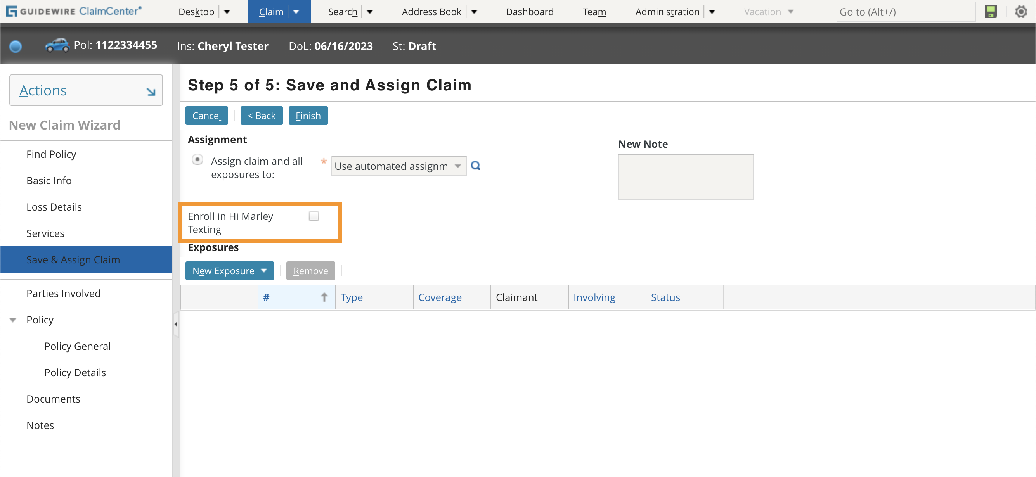Screen dimensions: 1036x477
Task: Collapse the sidebar with the divider arrow
Action: (x=176, y=324)
